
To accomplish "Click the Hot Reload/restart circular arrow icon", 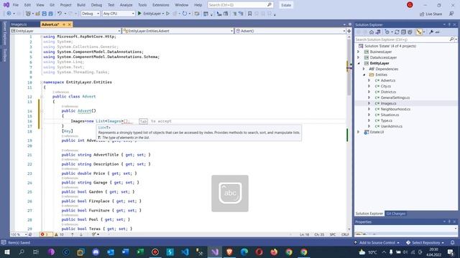I will coord(184,14).
